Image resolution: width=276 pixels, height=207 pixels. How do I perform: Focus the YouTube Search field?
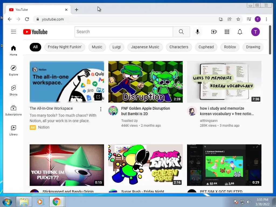click(x=124, y=32)
